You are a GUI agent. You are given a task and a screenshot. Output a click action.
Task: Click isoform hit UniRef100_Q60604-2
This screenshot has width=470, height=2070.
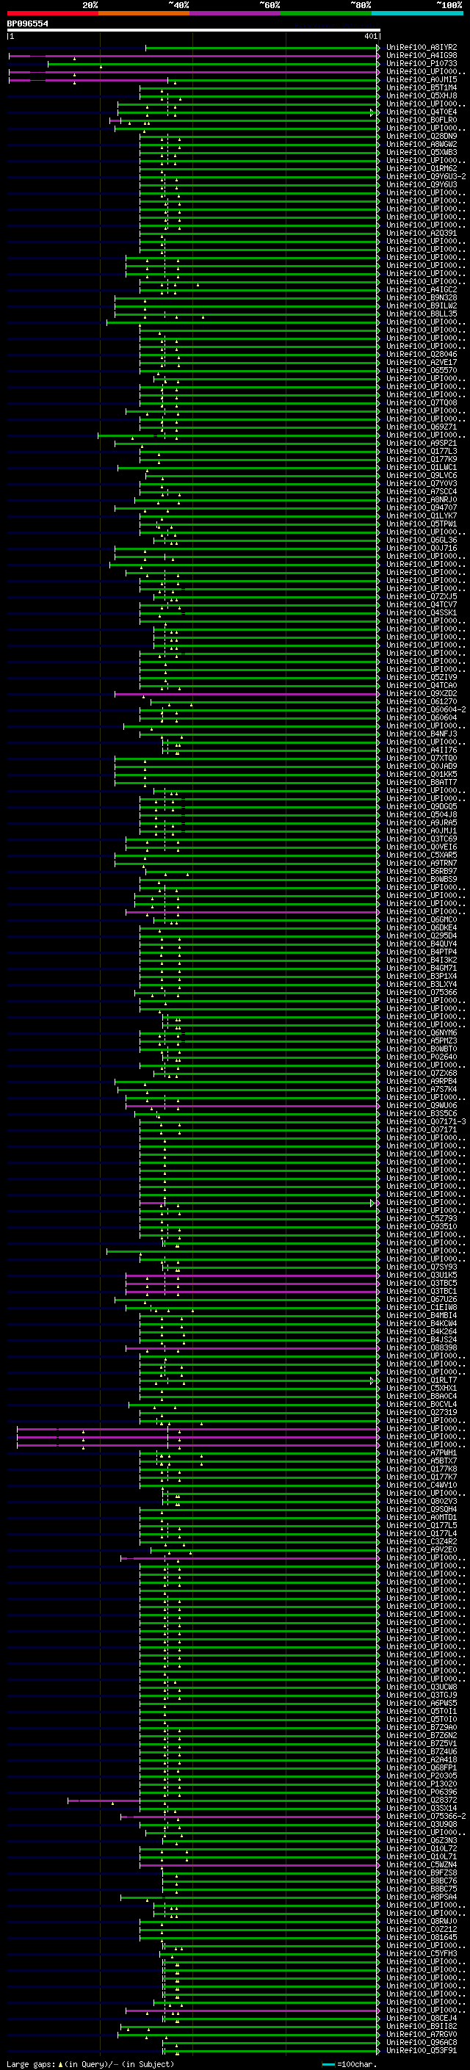pos(426,709)
